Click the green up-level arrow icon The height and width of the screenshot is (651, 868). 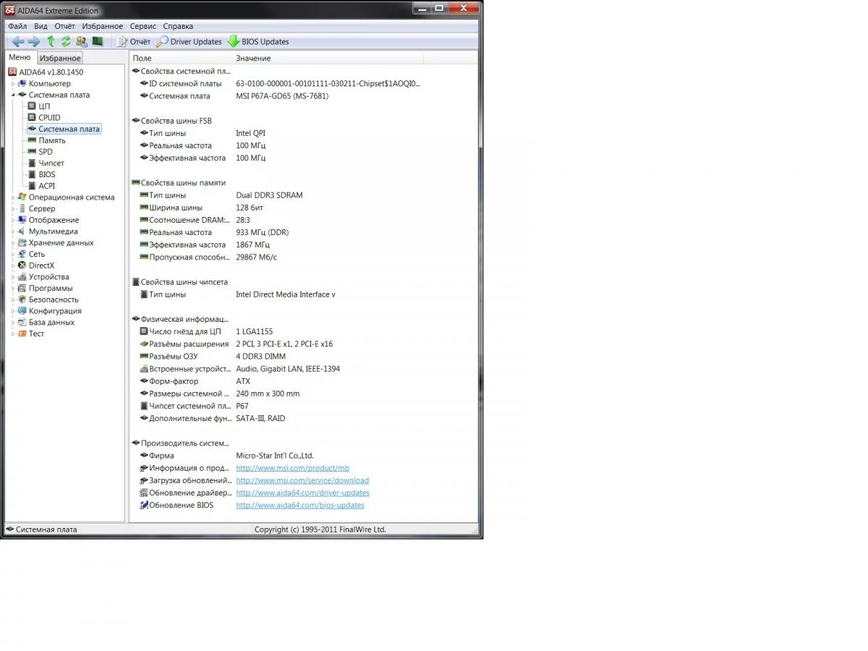tap(51, 41)
